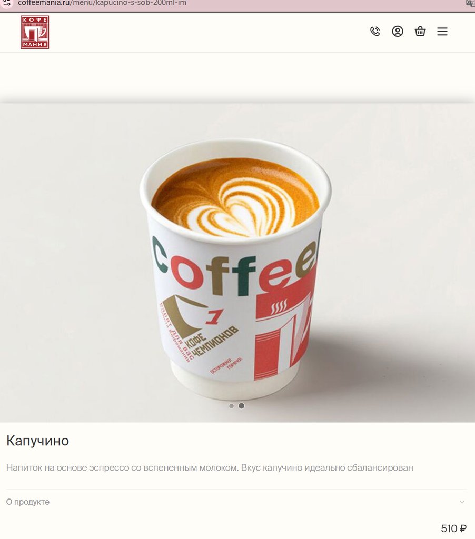The height and width of the screenshot is (539, 475).
Task: Click the Кофе чемпионов label on cup
Action: (211, 341)
